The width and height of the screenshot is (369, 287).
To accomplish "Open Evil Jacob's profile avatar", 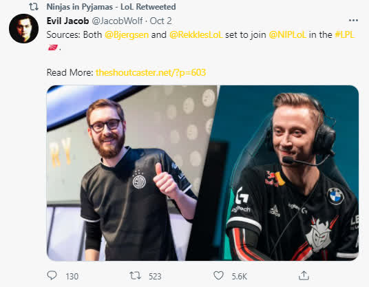I will 24,28.
